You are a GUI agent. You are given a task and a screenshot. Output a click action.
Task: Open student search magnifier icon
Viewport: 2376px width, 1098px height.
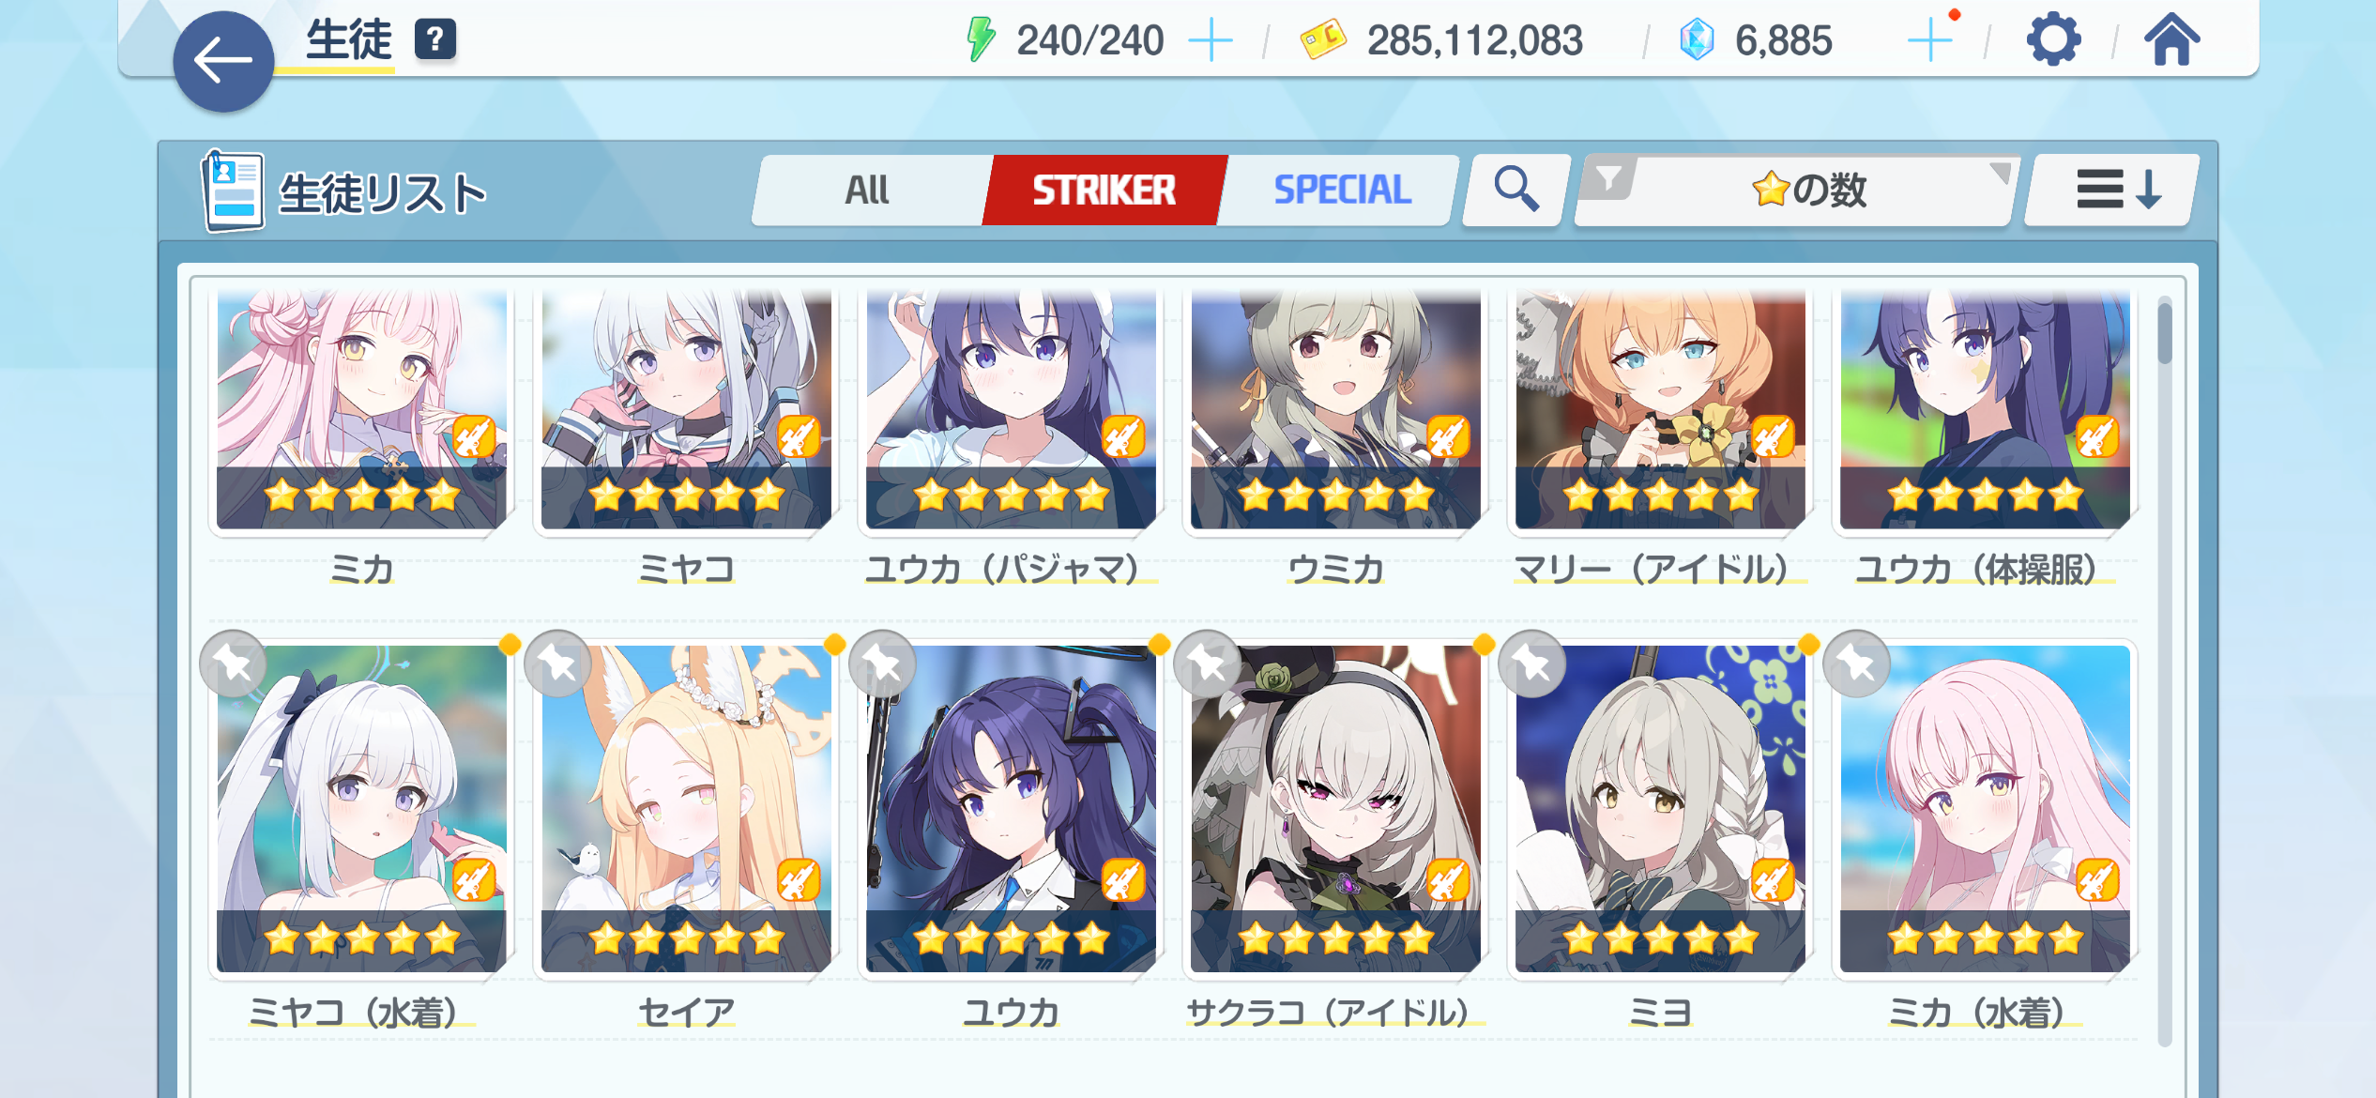(x=1516, y=190)
